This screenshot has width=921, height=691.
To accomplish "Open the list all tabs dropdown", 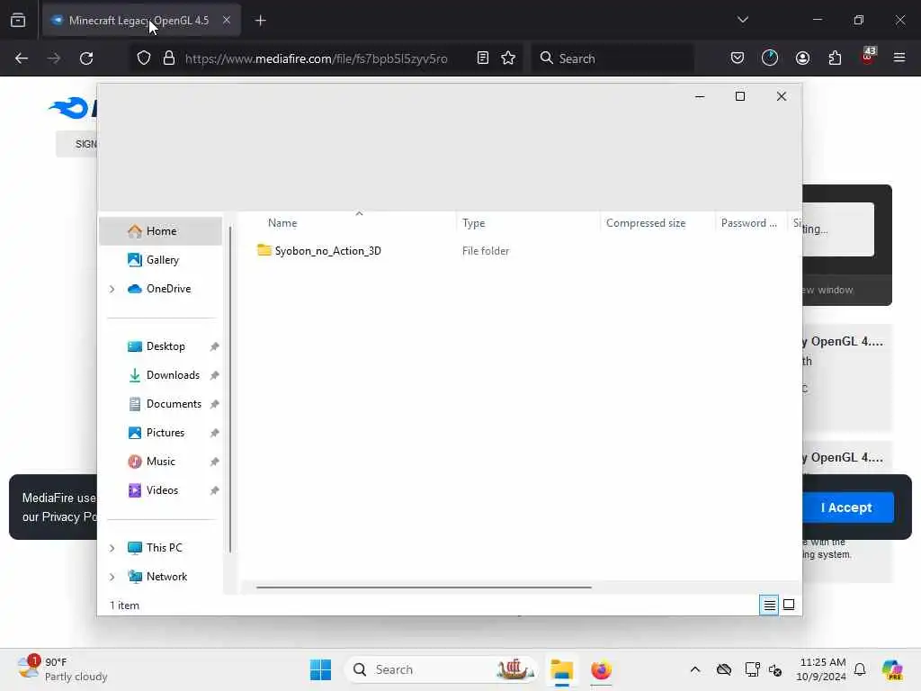I will click(742, 20).
